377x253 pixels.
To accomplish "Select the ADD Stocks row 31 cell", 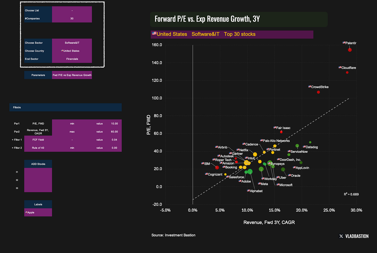I will (x=38, y=172).
